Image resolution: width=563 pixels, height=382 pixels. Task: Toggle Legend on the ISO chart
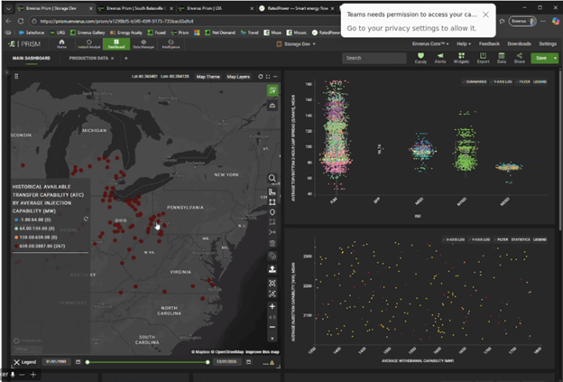click(x=540, y=82)
